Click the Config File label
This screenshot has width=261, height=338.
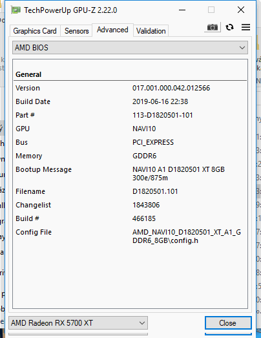coord(34,232)
